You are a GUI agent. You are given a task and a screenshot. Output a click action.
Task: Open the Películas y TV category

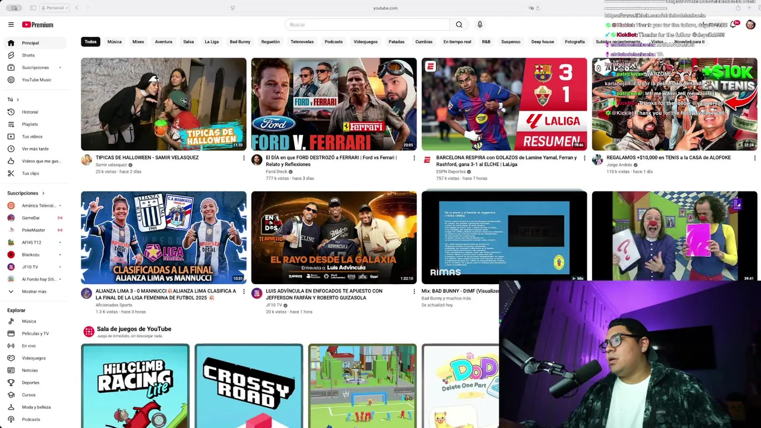click(x=36, y=333)
